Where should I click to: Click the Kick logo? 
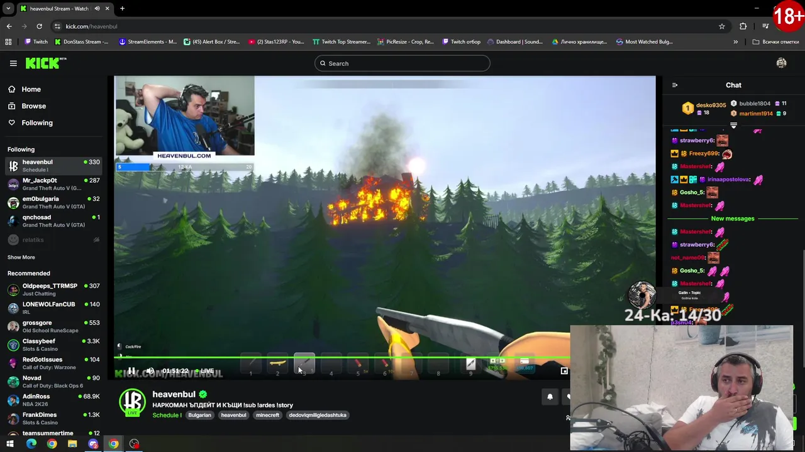point(45,63)
